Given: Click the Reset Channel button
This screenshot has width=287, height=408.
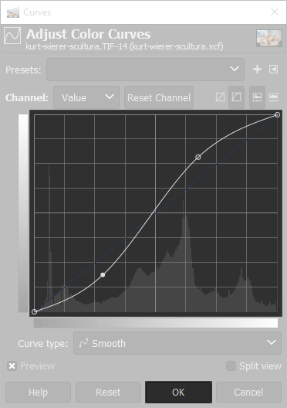Looking at the screenshot, I should pyautogui.click(x=159, y=97).
